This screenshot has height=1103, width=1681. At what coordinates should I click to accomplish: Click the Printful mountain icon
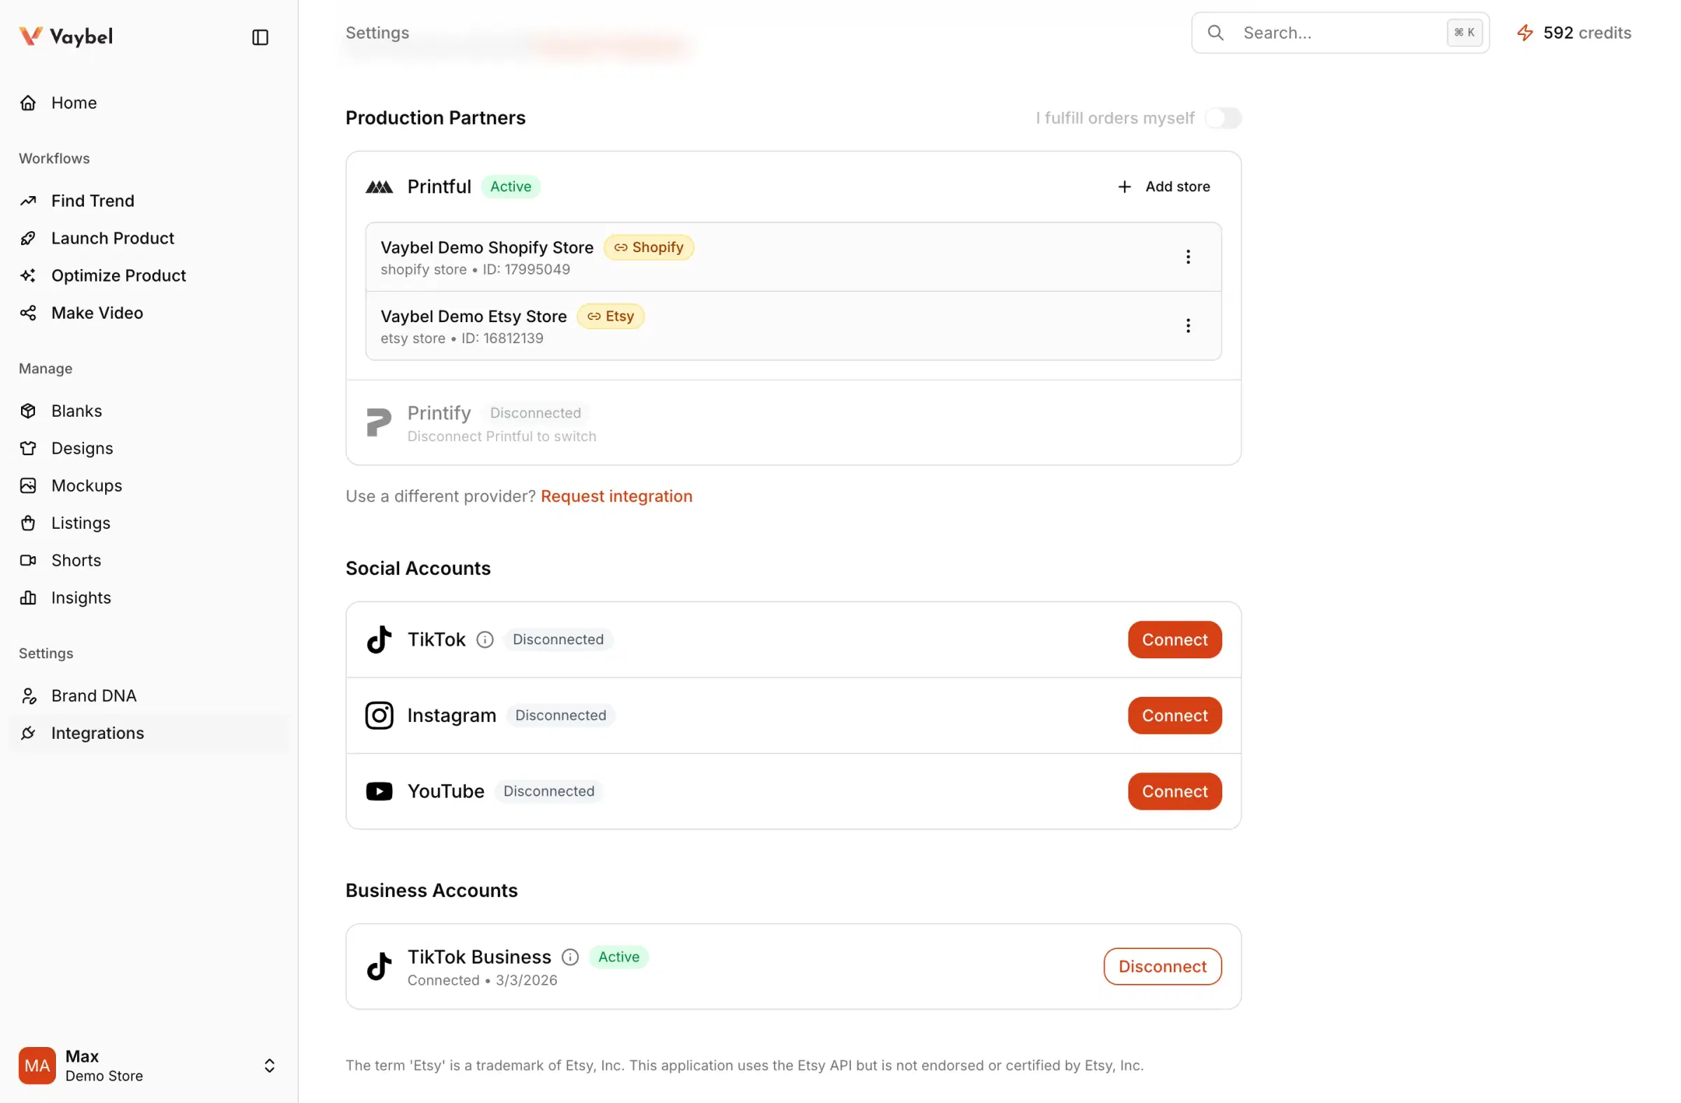(x=379, y=186)
